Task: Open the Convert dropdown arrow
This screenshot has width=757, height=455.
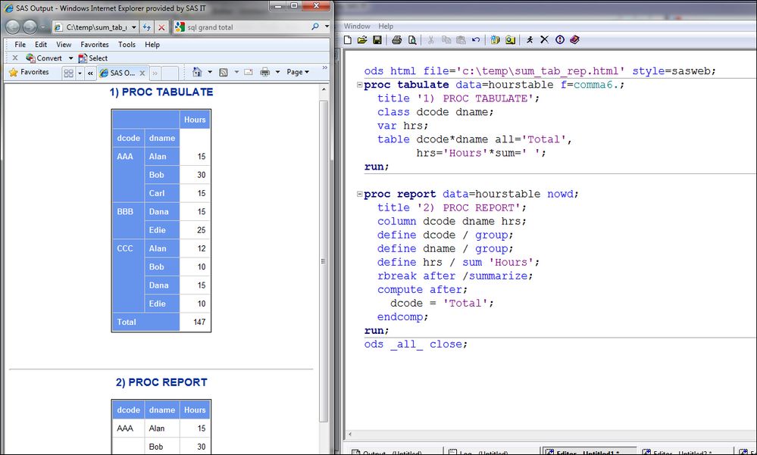Action: tap(70, 58)
